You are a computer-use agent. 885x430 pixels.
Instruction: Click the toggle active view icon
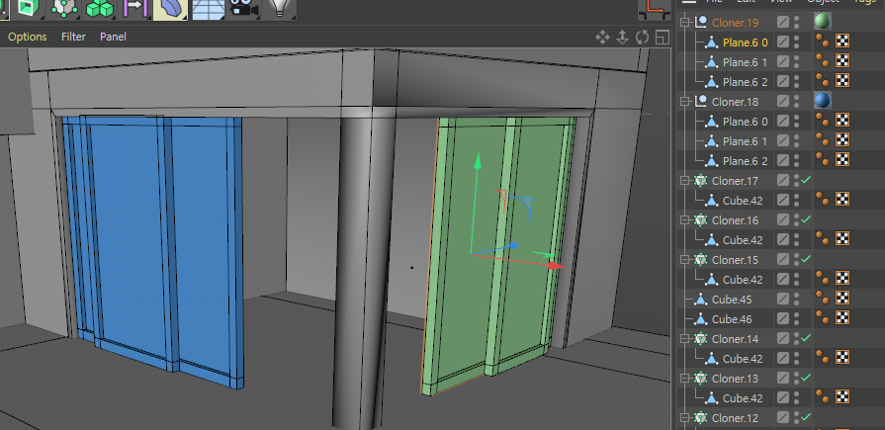[x=663, y=38]
